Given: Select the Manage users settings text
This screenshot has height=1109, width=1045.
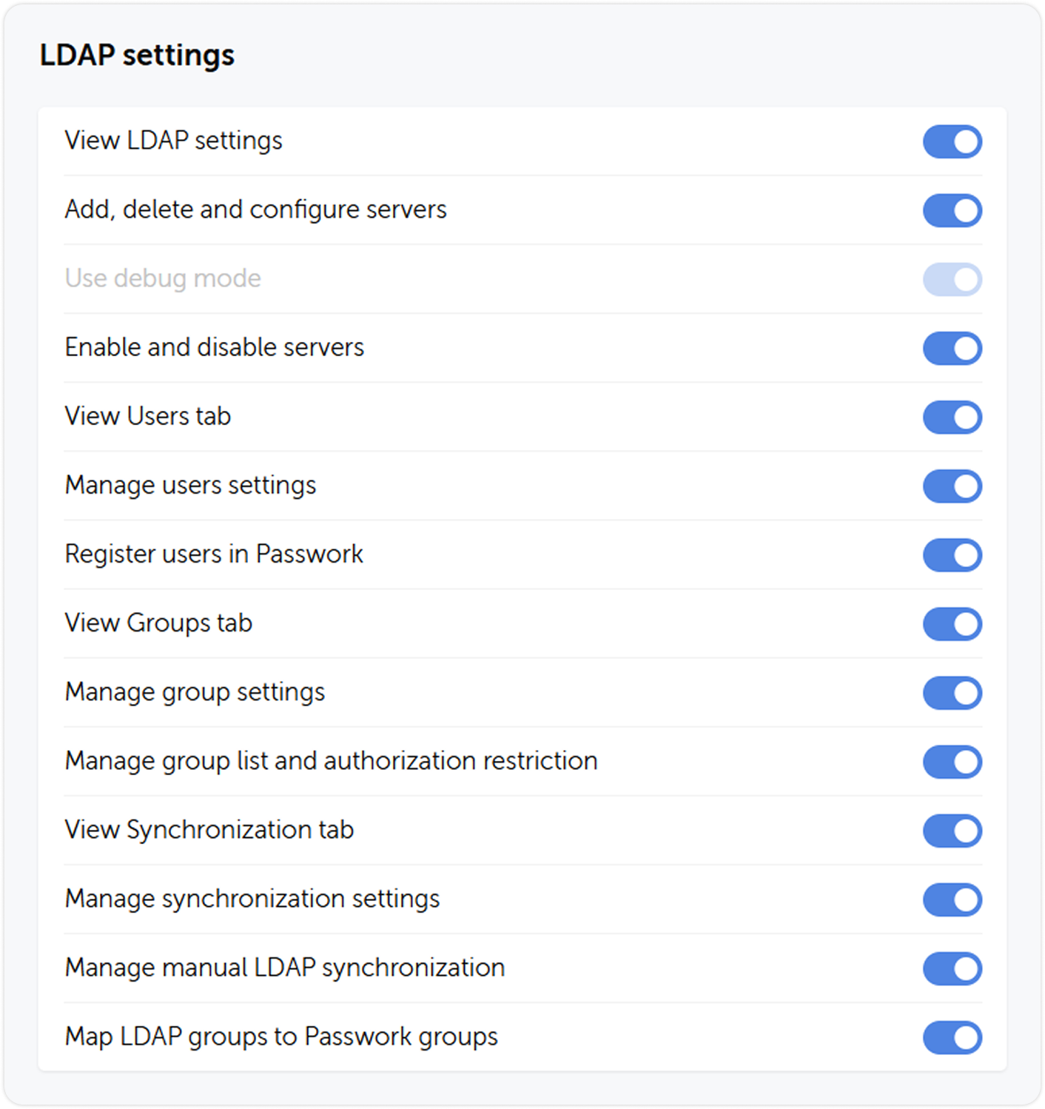Looking at the screenshot, I should click(x=191, y=486).
